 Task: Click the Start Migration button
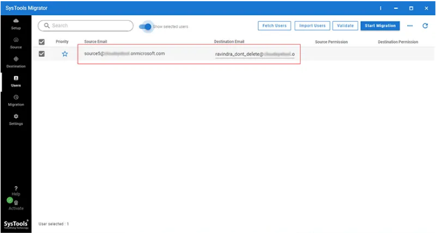380,25
